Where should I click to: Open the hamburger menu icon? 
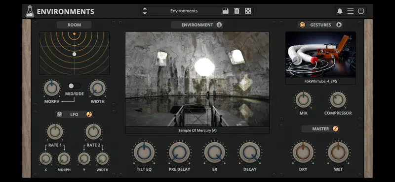(x=351, y=11)
